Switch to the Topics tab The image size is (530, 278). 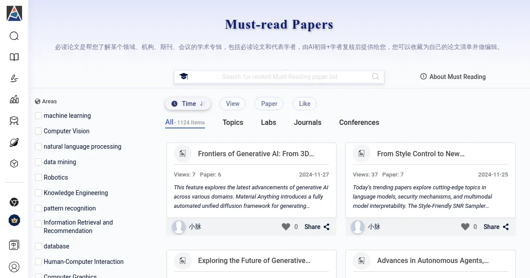coord(233,123)
